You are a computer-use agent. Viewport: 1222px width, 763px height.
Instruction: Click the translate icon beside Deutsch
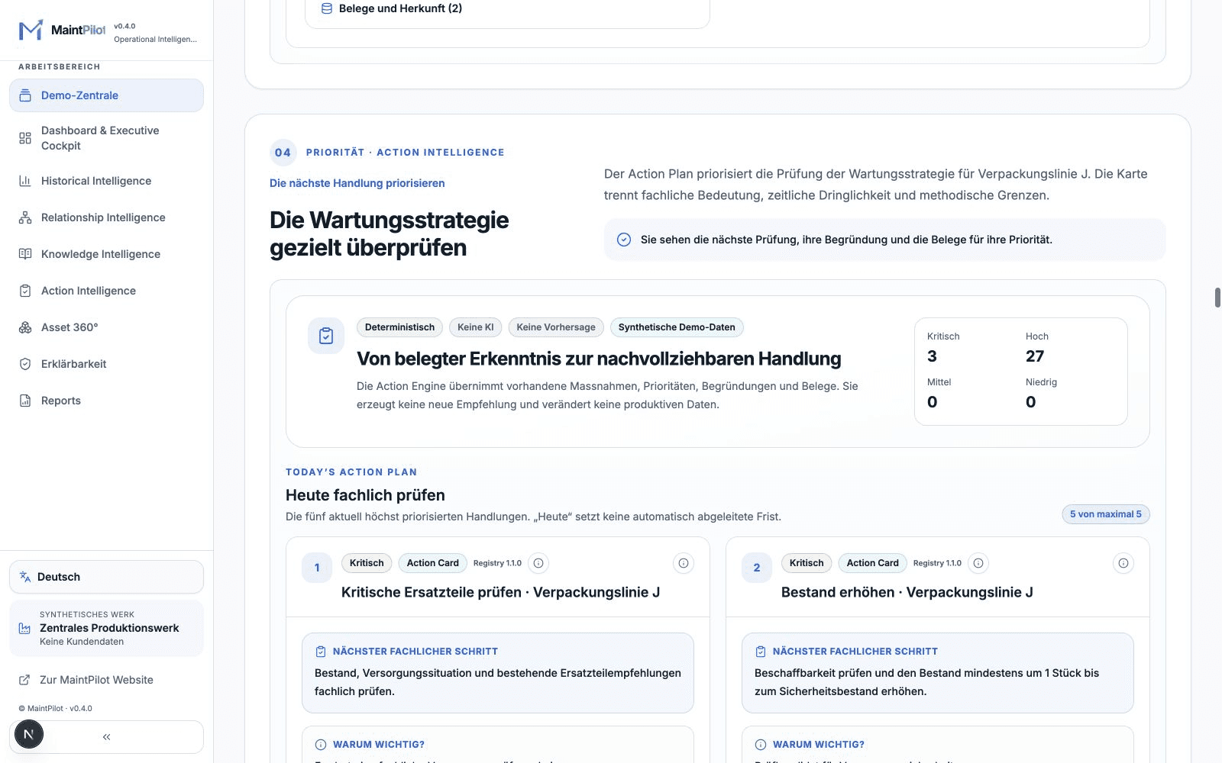click(x=25, y=577)
